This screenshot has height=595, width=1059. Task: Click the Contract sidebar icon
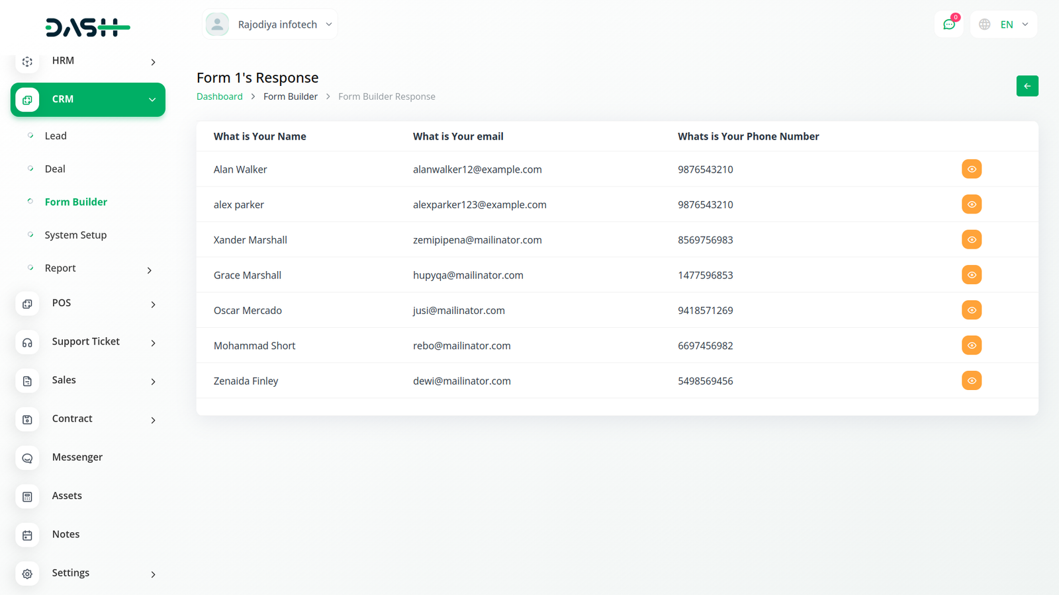pos(27,419)
